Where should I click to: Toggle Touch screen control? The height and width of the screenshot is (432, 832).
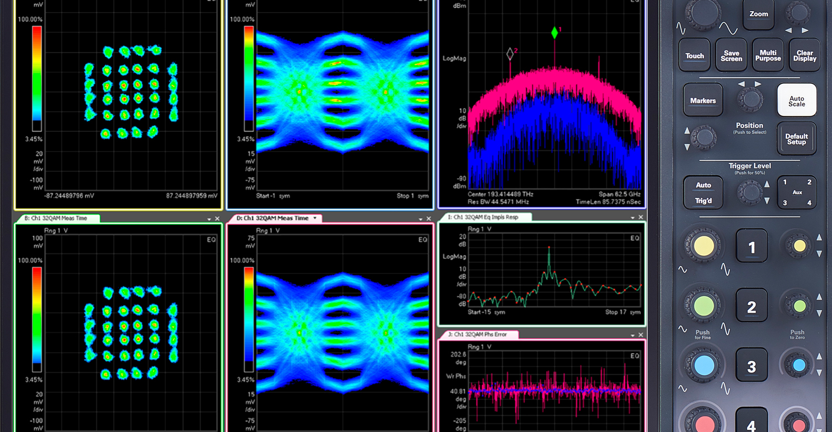click(x=694, y=55)
